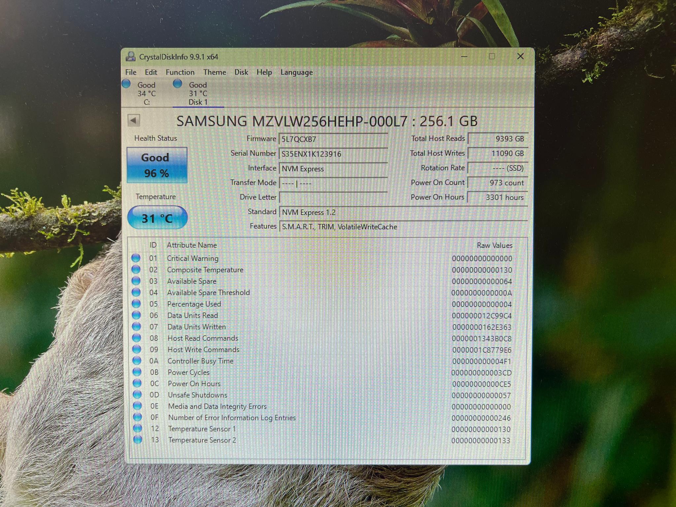The width and height of the screenshot is (676, 507).
Task: Open the Disk menu
Action: (x=241, y=72)
